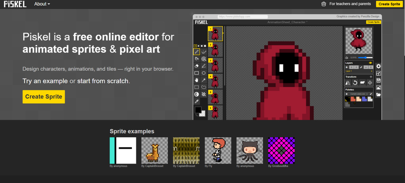The width and height of the screenshot is (405, 183).
Task: Pick the peach palette color
Action: click(359, 99)
